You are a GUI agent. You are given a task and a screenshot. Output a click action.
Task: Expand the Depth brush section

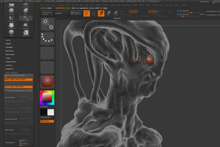8,44
